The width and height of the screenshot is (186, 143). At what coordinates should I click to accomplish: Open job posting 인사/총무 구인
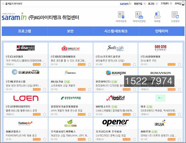pos(149,61)
